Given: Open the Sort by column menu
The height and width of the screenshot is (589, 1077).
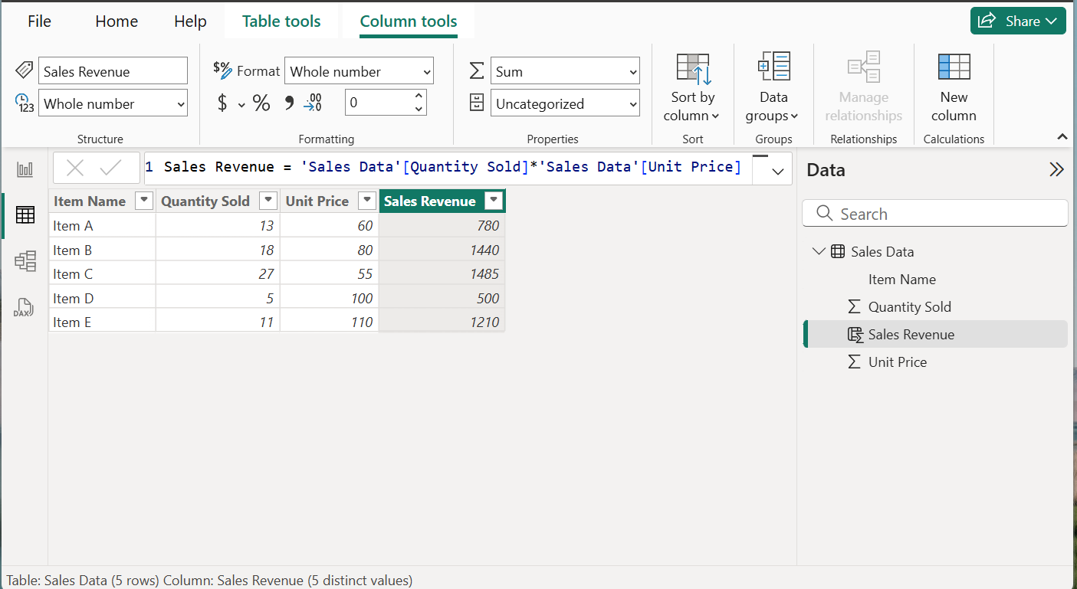Looking at the screenshot, I should click(692, 87).
